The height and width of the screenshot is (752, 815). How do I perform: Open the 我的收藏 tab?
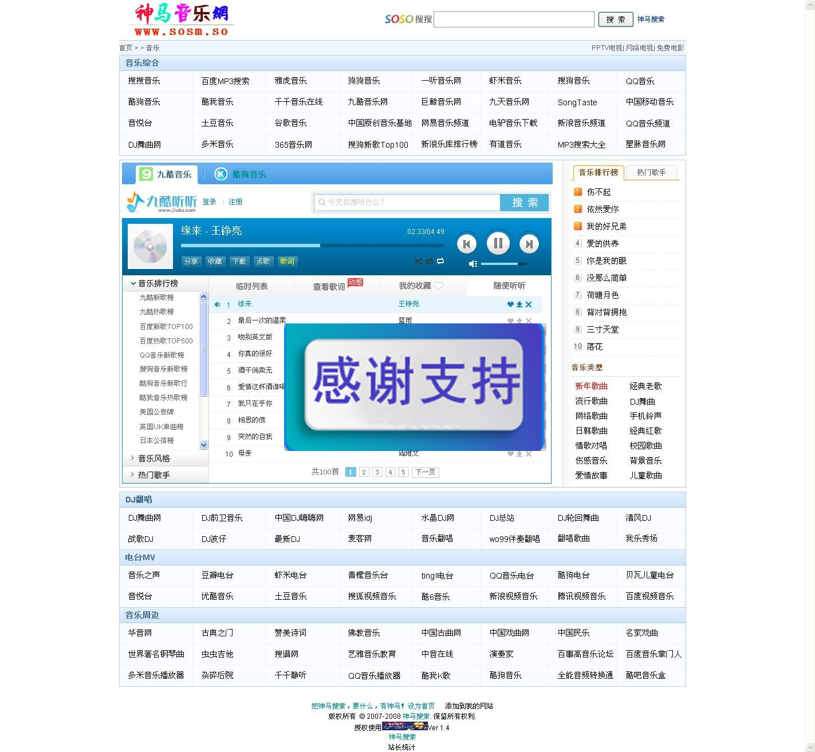(x=423, y=286)
